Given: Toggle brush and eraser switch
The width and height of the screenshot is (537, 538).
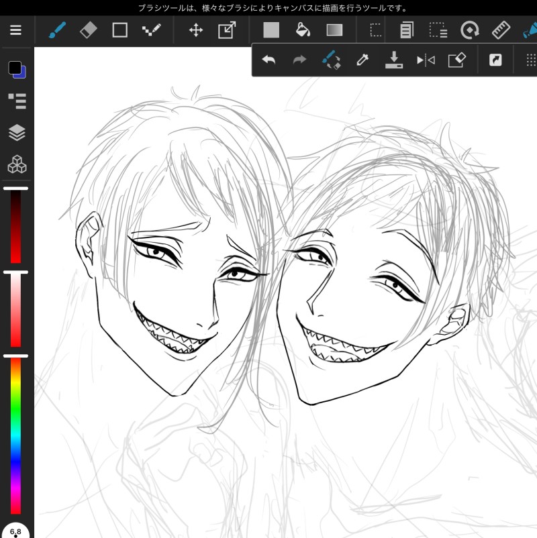Looking at the screenshot, I should click(x=331, y=60).
